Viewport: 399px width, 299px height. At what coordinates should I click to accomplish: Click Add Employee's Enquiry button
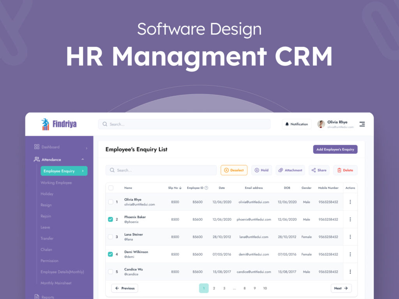point(335,149)
